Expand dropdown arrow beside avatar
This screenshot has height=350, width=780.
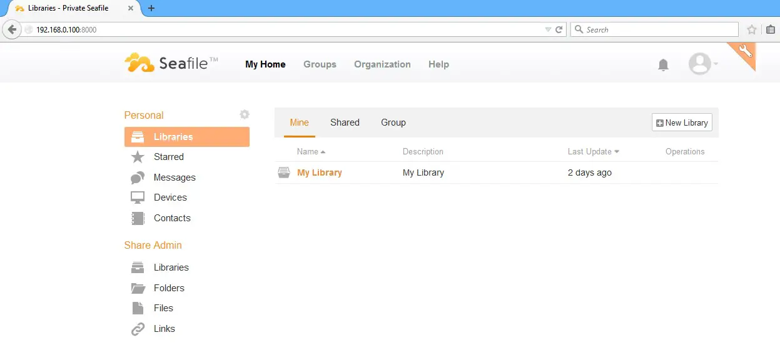pos(716,64)
